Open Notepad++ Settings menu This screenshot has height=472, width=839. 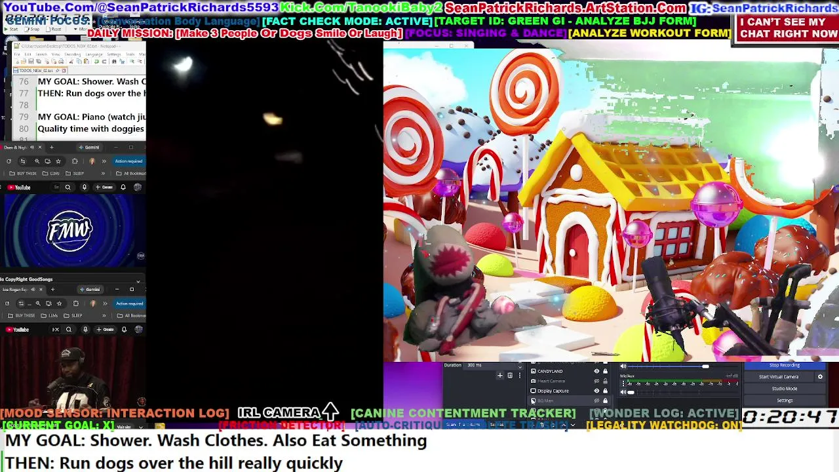[x=114, y=54]
